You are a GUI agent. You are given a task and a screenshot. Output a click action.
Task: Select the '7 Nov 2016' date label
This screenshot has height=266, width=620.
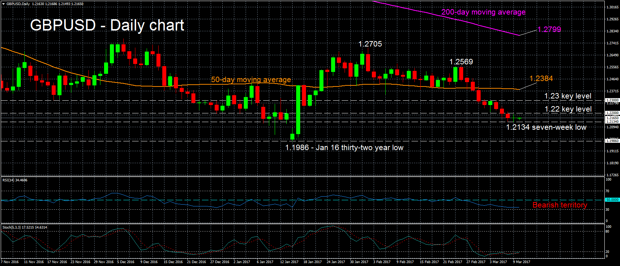10,262
